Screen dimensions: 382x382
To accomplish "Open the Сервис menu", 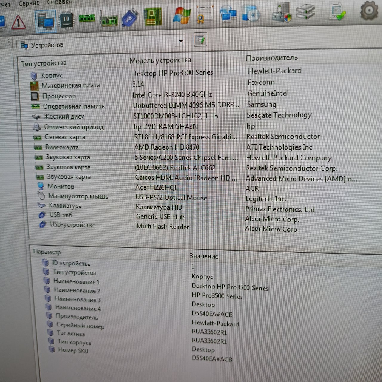I will pos(29,4).
